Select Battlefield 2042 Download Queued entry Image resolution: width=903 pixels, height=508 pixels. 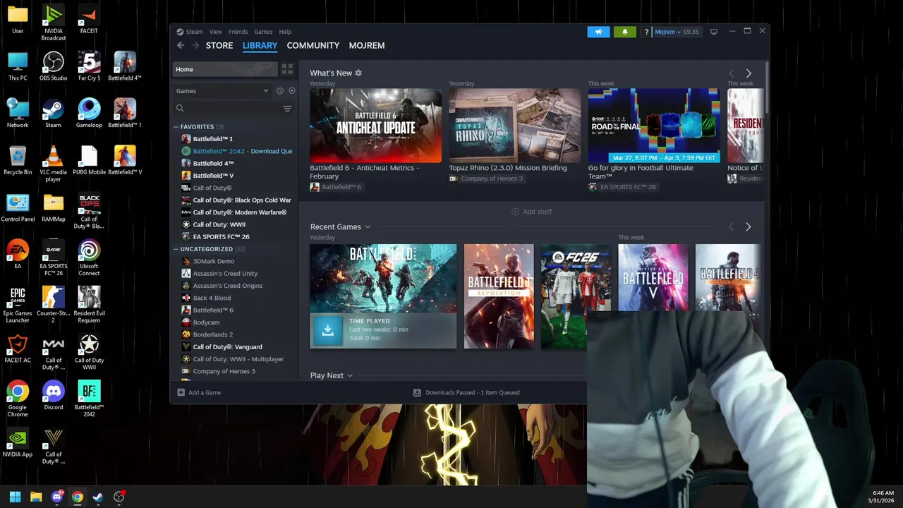pyautogui.click(x=236, y=151)
